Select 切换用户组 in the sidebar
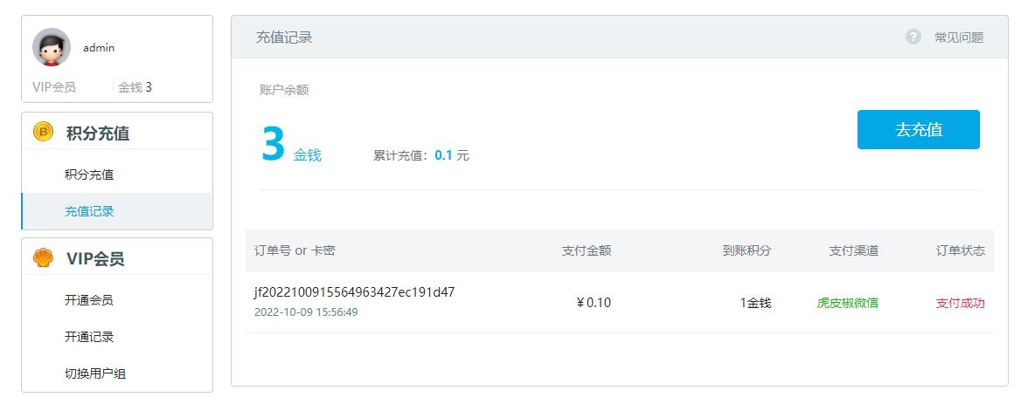 pyautogui.click(x=95, y=373)
